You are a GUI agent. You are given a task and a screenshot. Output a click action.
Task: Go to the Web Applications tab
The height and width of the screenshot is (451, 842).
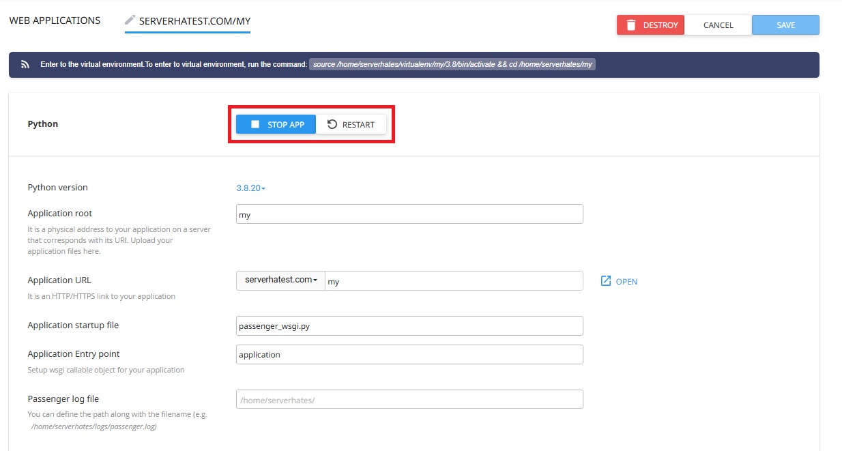55,20
